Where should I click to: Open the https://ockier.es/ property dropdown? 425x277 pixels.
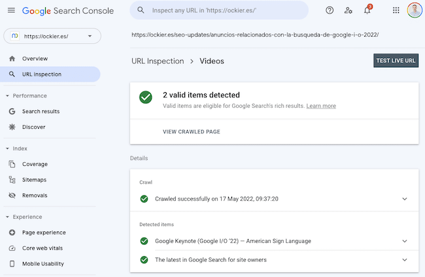(52, 36)
